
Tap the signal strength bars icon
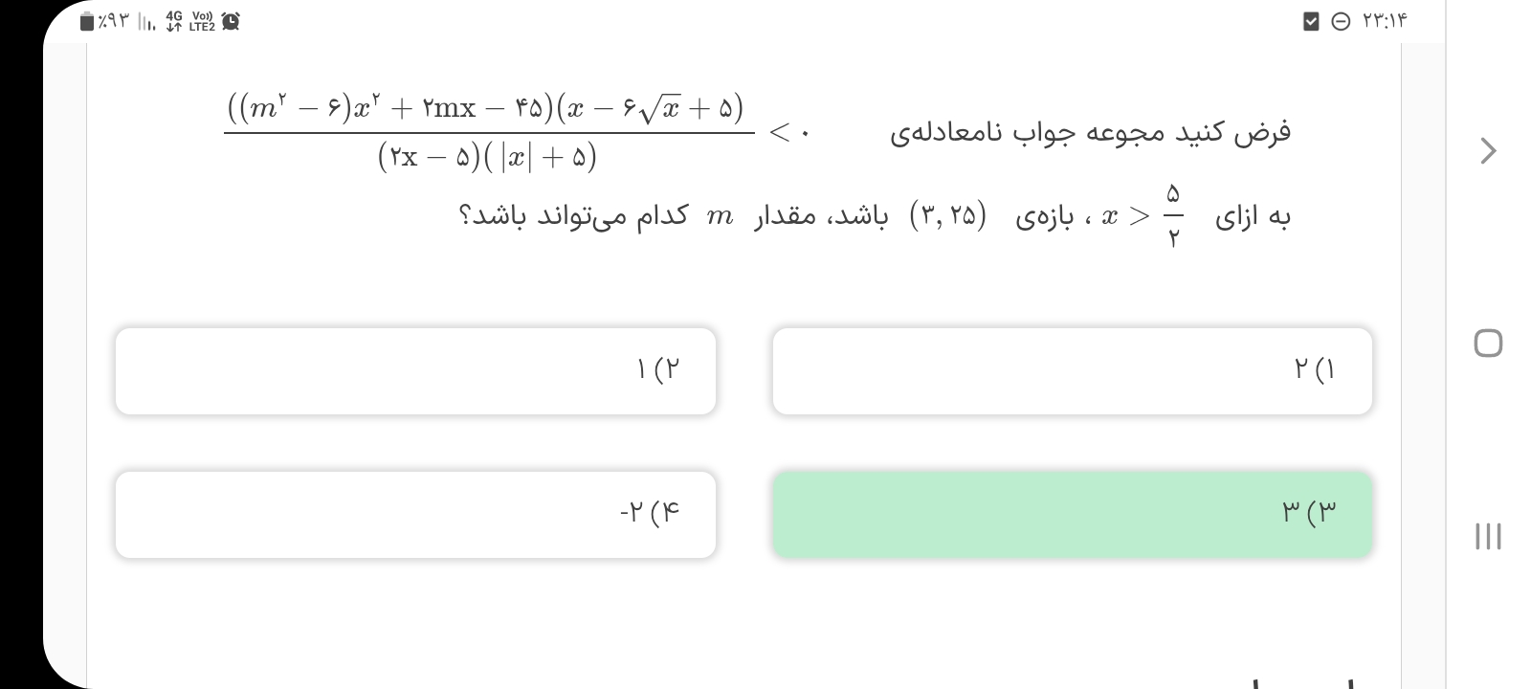point(148,21)
